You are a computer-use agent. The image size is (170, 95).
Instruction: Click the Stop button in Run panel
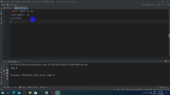tap(4, 67)
